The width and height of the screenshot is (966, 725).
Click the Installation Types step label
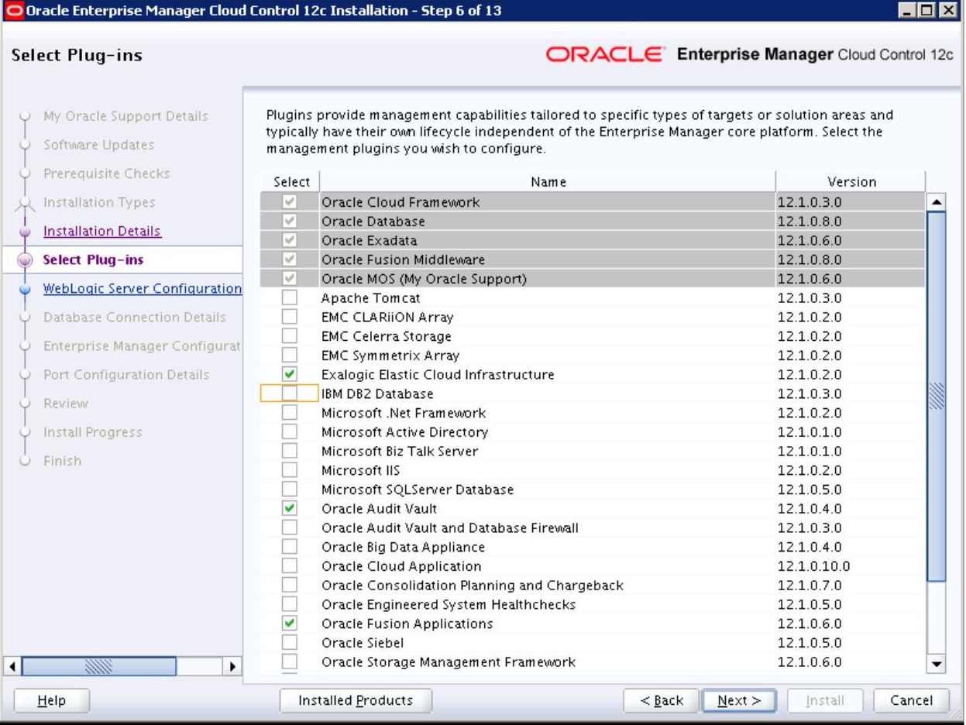click(99, 202)
